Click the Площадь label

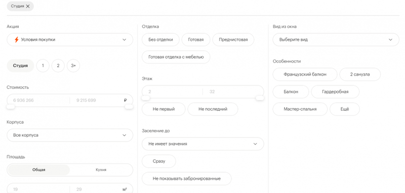(16, 157)
